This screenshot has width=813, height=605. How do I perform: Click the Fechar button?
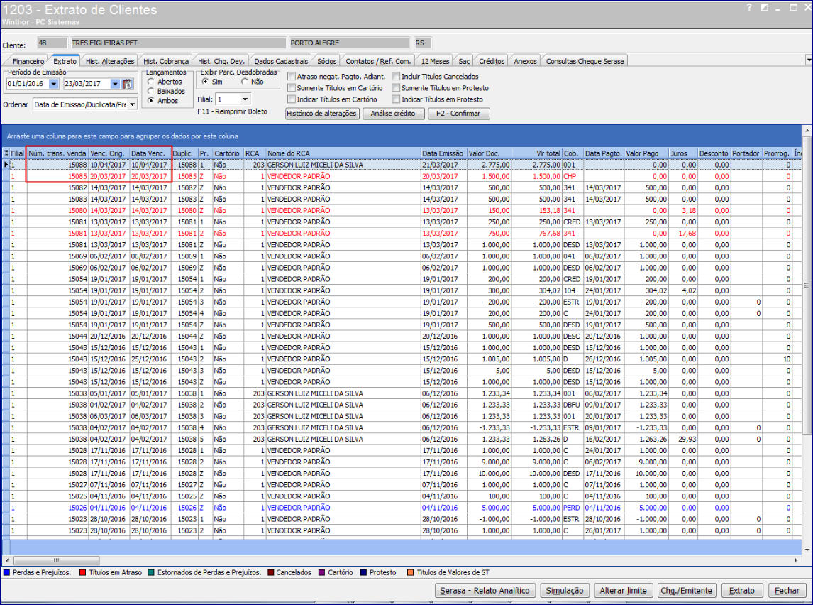pos(787,591)
